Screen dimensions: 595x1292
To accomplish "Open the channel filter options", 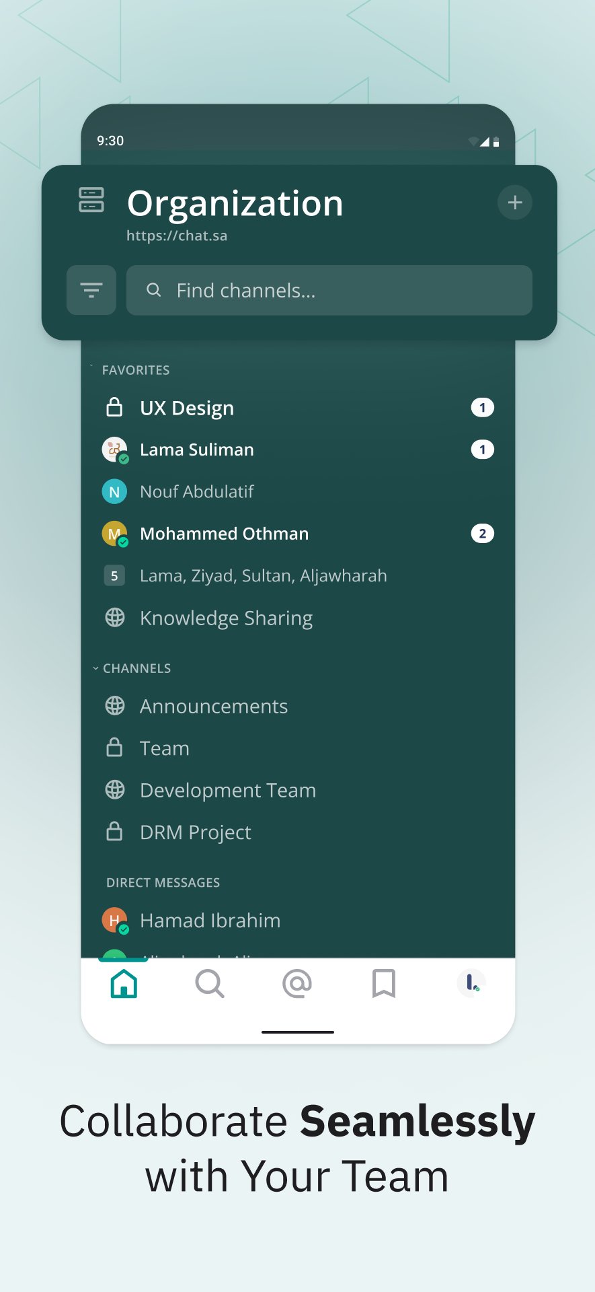I will [x=91, y=290].
